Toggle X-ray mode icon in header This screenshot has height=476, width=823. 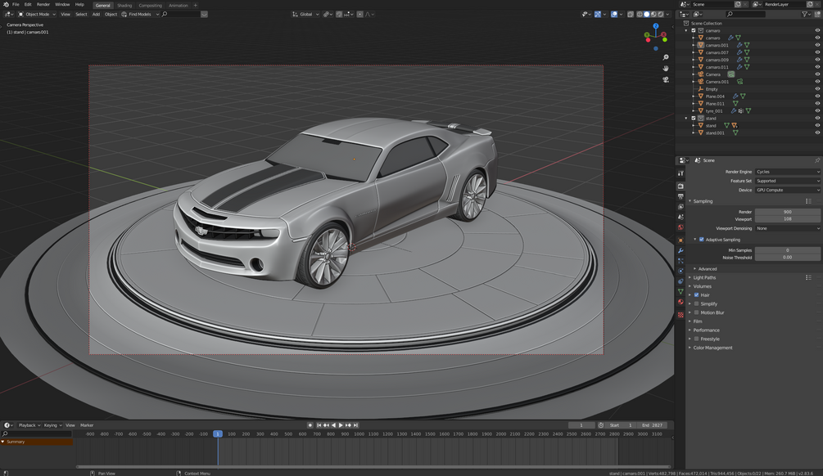pos(631,14)
